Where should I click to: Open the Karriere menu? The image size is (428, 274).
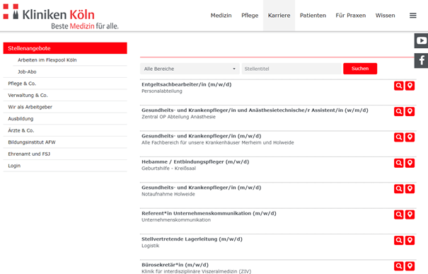pos(279,16)
